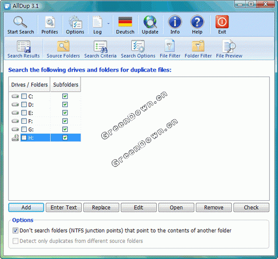The height and width of the screenshot is (259, 278).
Task: Click the Add button
Action: pos(26,207)
